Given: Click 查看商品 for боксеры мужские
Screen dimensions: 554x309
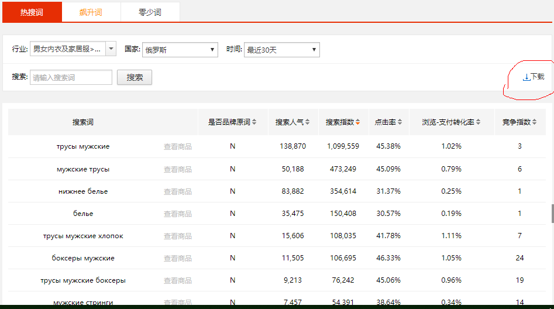Looking at the screenshot, I should pyautogui.click(x=177, y=258).
